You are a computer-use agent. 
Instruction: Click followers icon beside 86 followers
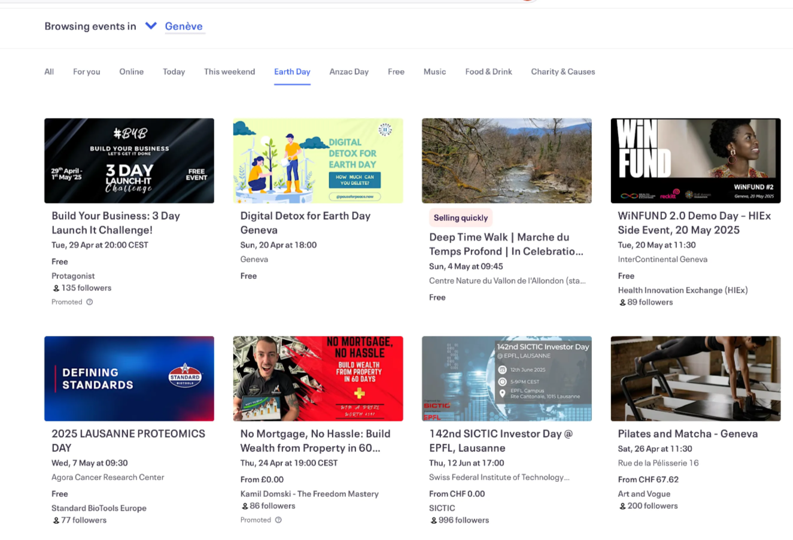[x=245, y=506]
